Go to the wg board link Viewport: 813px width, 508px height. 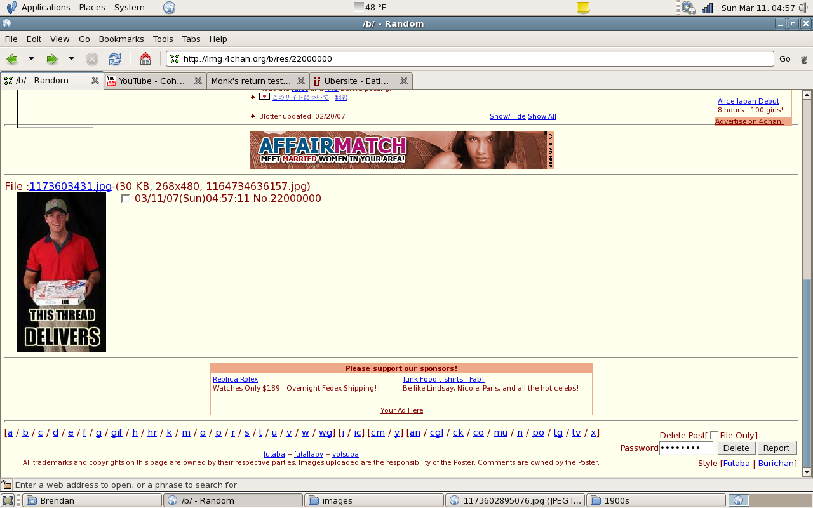(325, 432)
